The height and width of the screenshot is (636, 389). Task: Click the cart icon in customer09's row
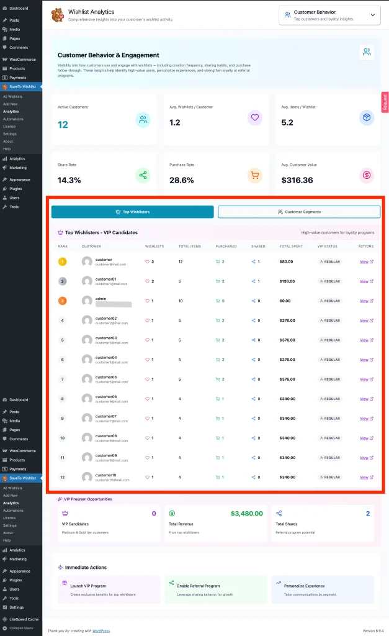(x=218, y=458)
